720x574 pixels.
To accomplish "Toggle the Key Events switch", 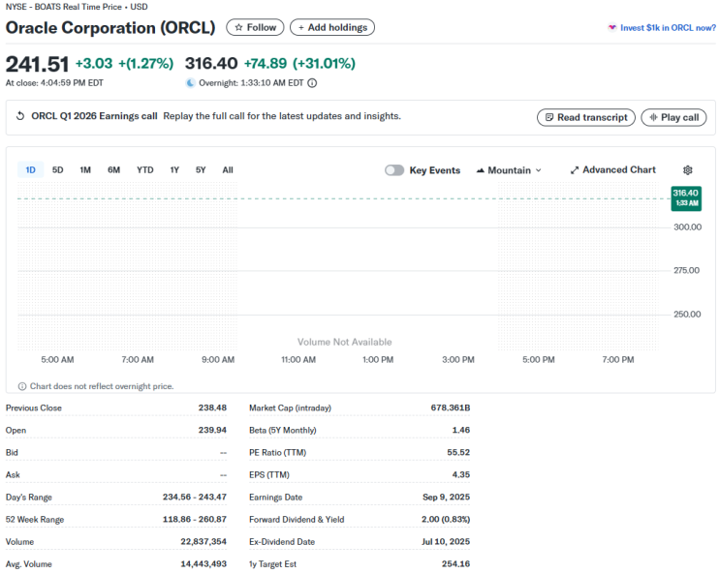I will (x=394, y=170).
